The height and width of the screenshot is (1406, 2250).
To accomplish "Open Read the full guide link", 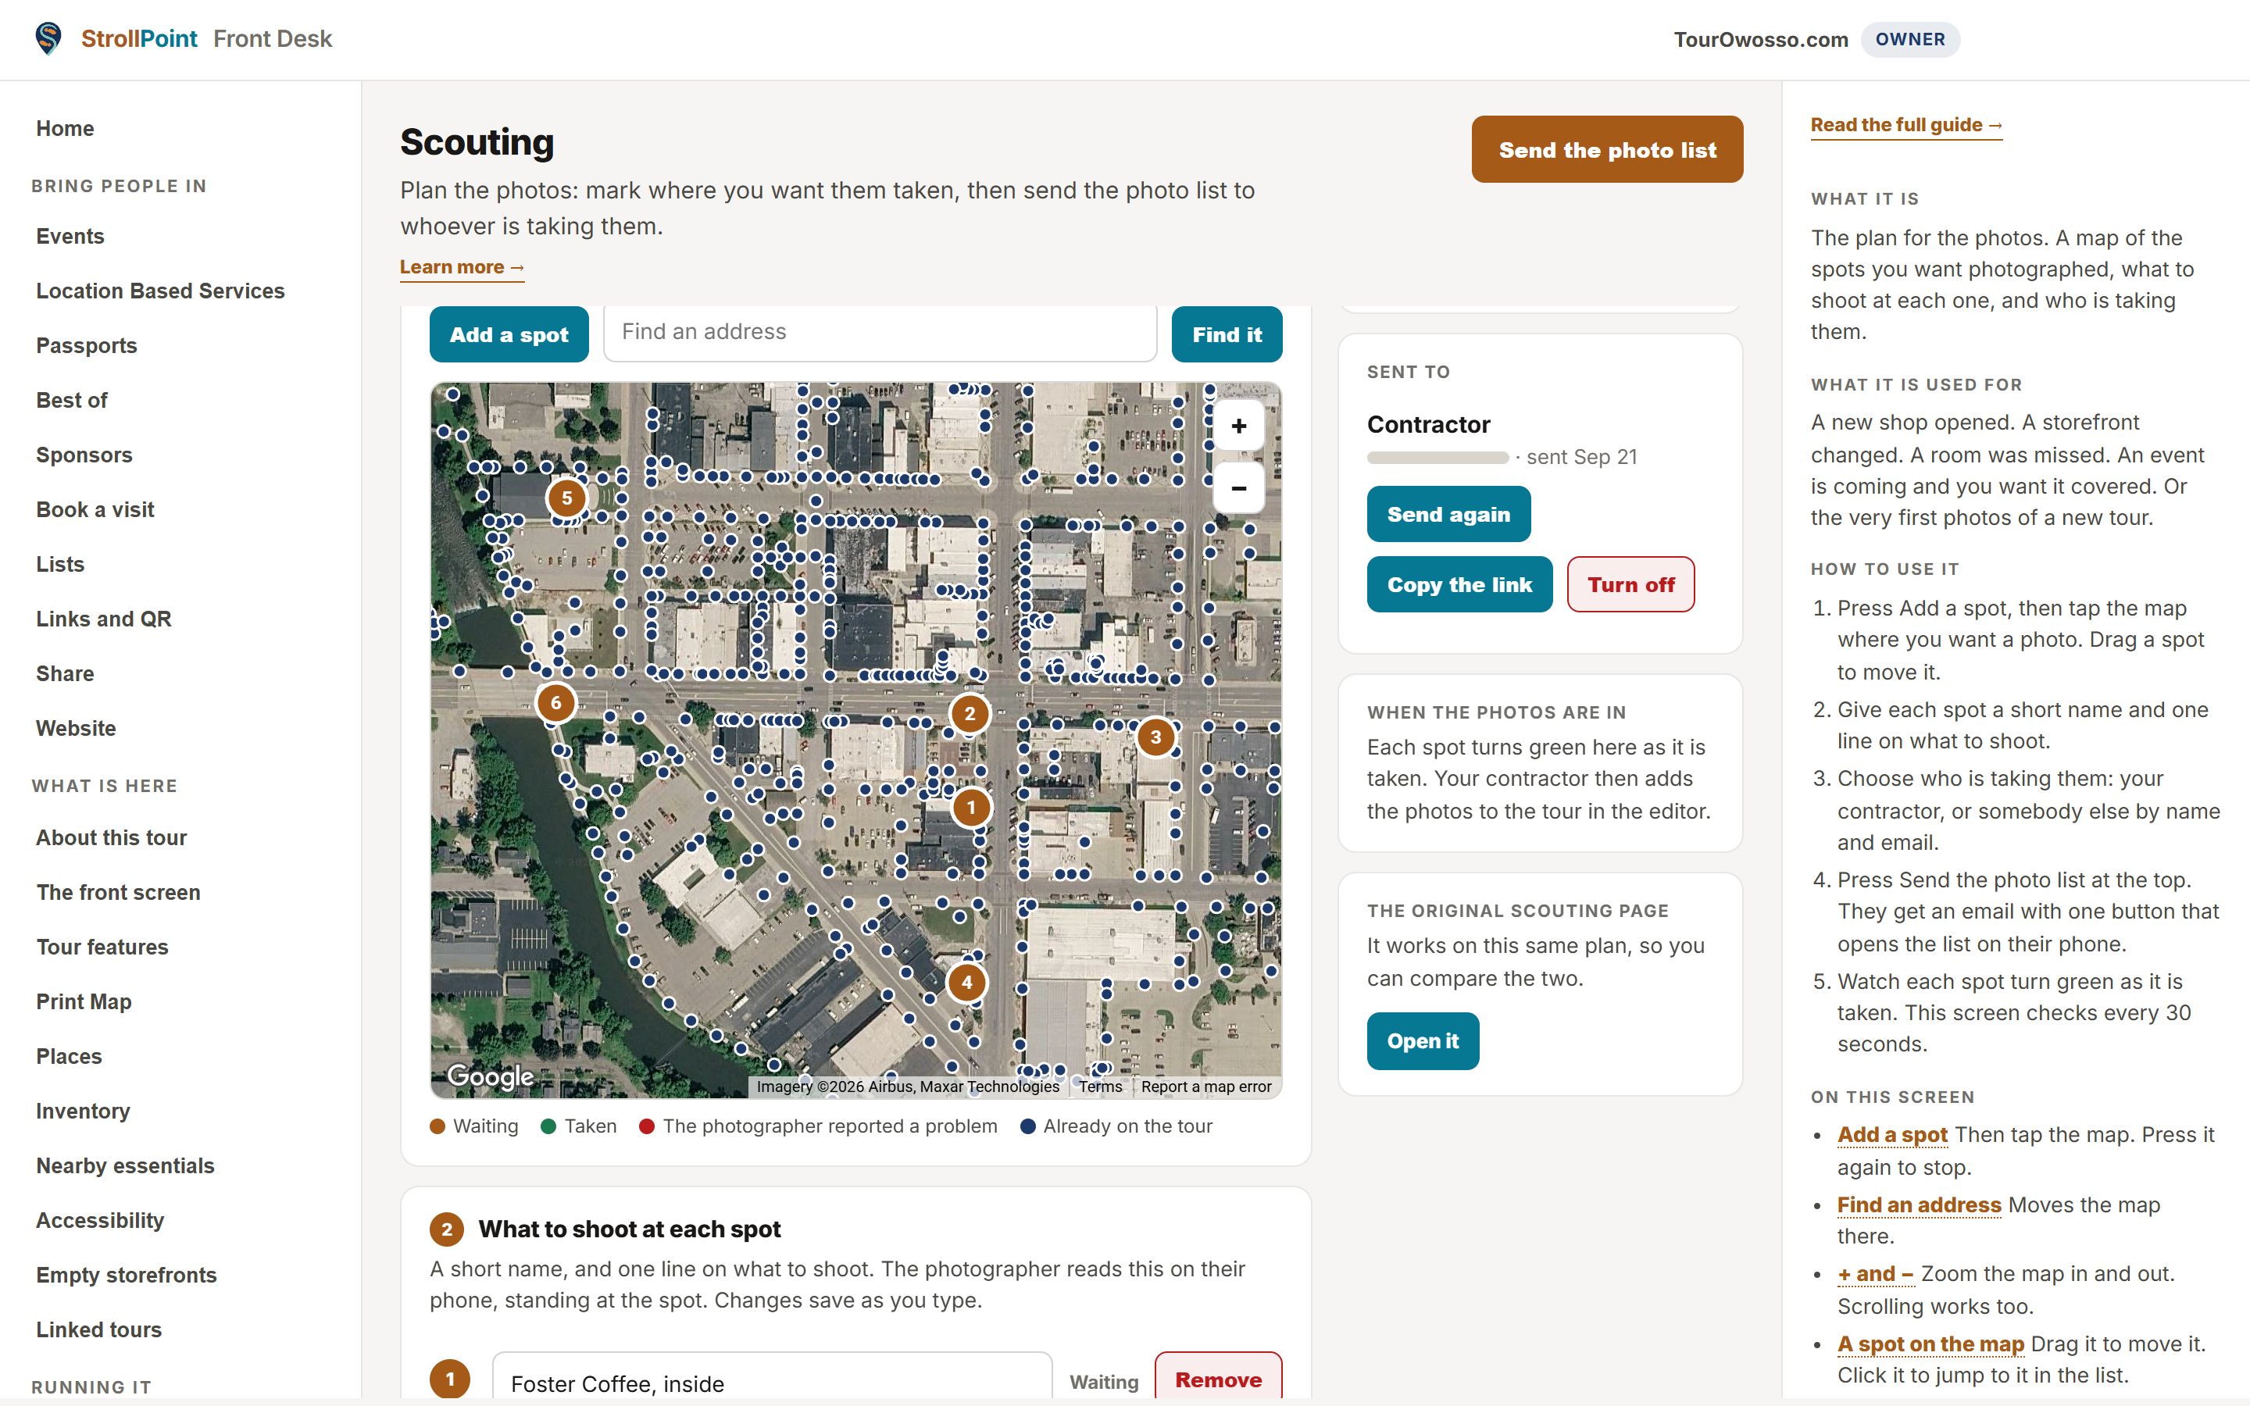I will tap(1906, 126).
